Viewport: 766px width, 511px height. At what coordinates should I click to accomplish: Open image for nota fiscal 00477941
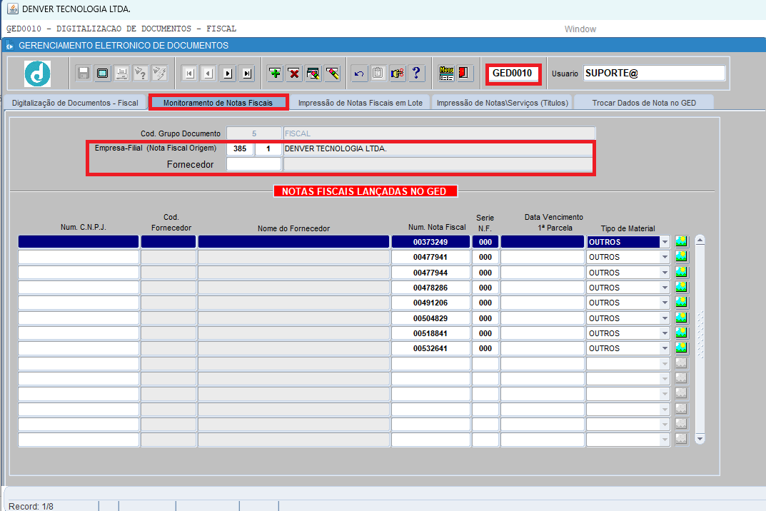point(682,256)
